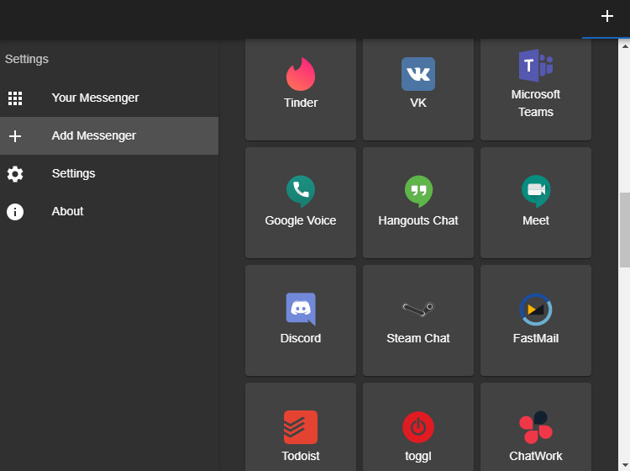The image size is (630, 471).
Task: Choose the VK logo icon
Action: click(x=417, y=74)
